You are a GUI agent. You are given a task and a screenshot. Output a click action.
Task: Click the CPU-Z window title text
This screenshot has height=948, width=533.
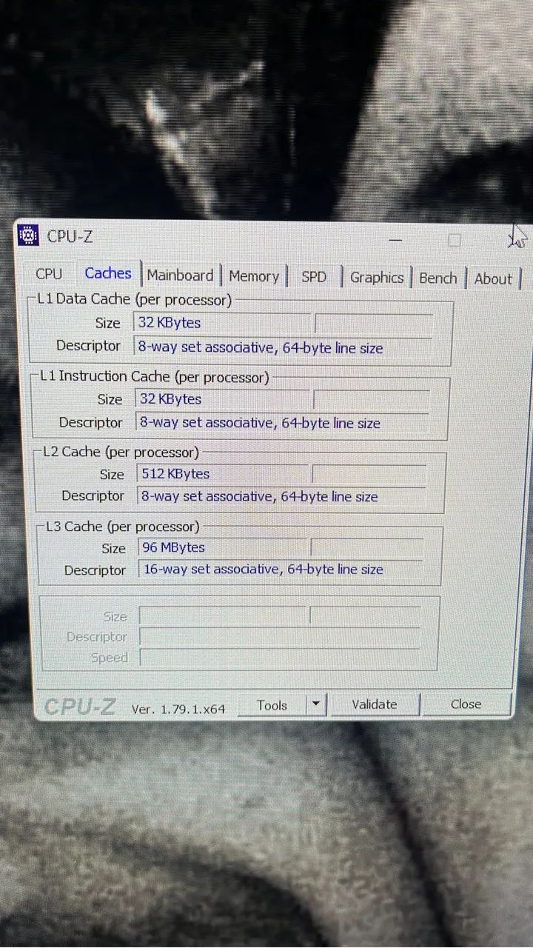70,236
